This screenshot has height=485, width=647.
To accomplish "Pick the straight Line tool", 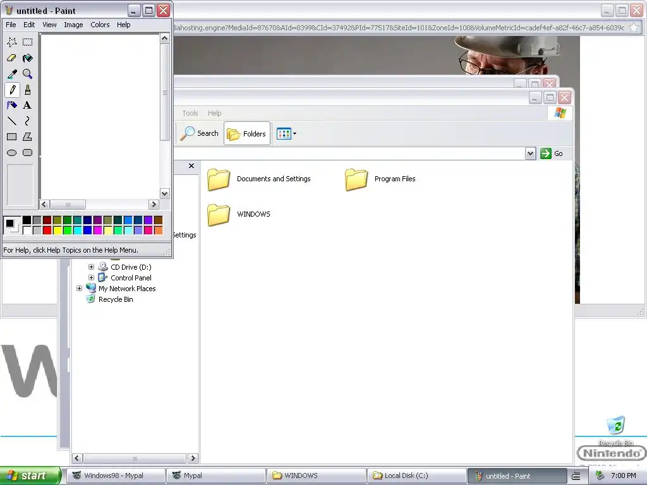I will coord(12,121).
